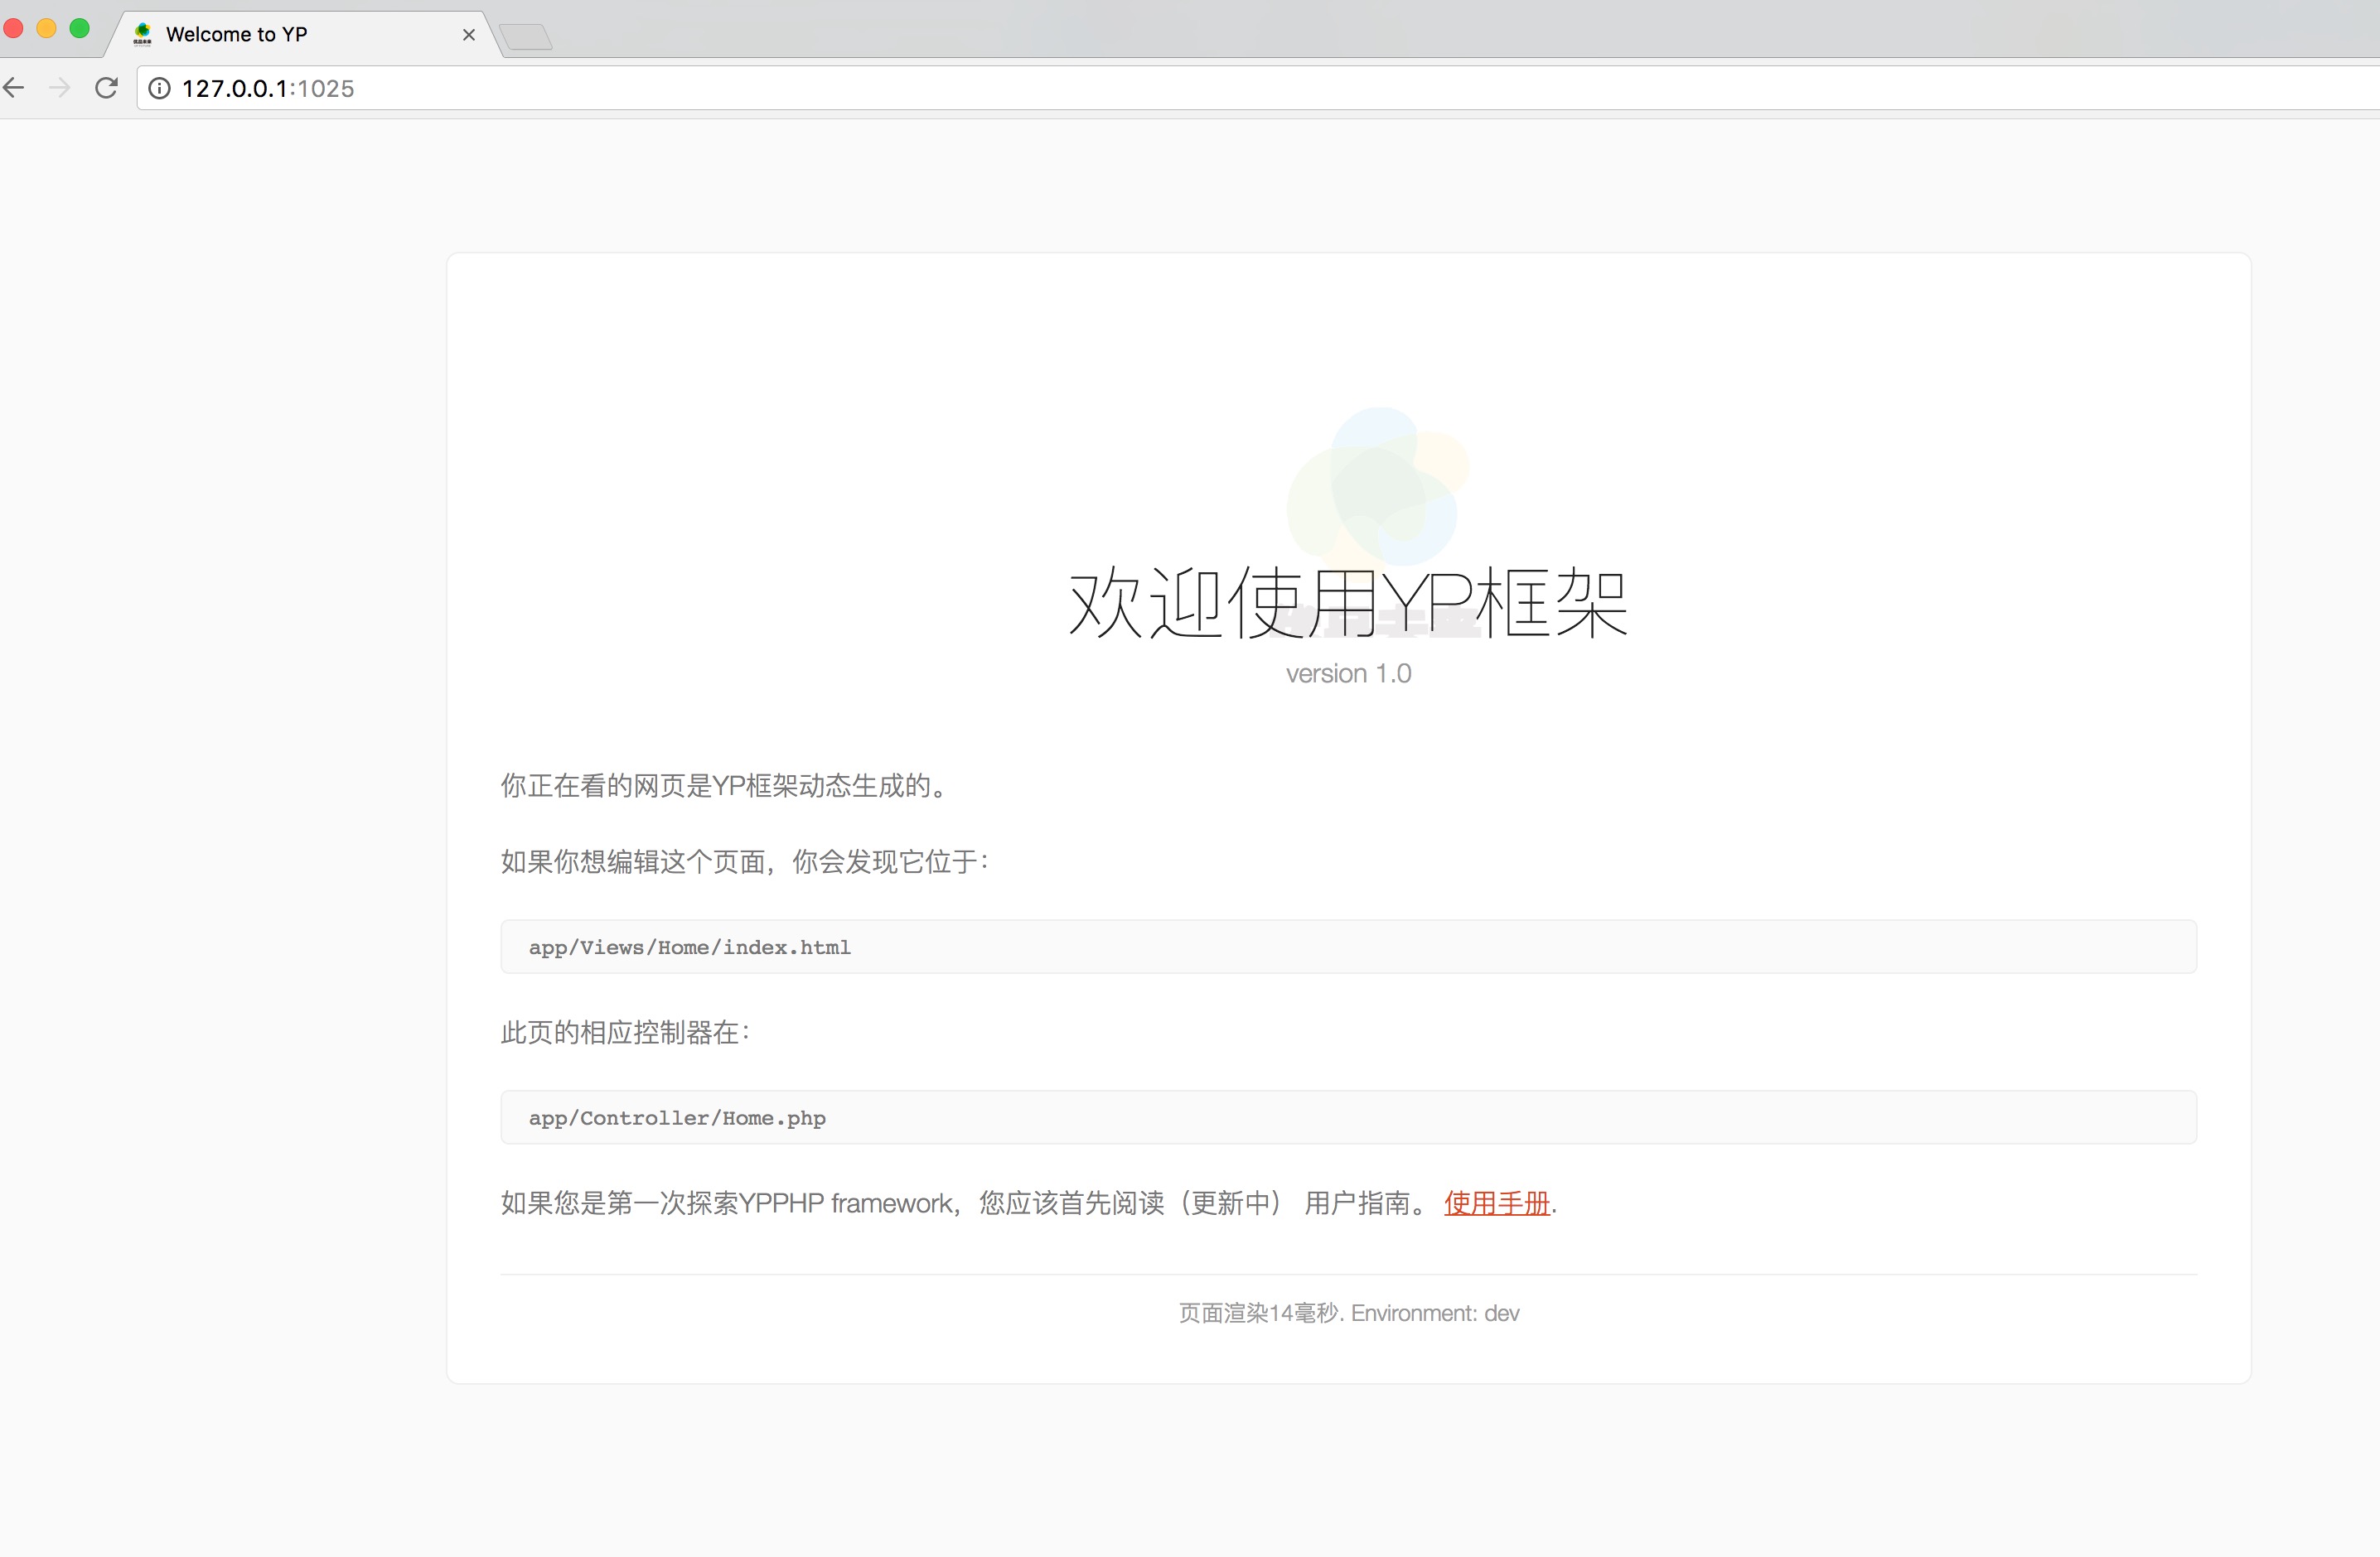Click the site info icon in address bar

[159, 89]
